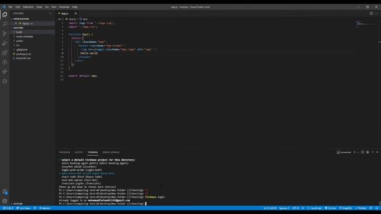The height and width of the screenshot is (214, 381).
Task: Switch to the Debug Console tab
Action: click(111, 152)
